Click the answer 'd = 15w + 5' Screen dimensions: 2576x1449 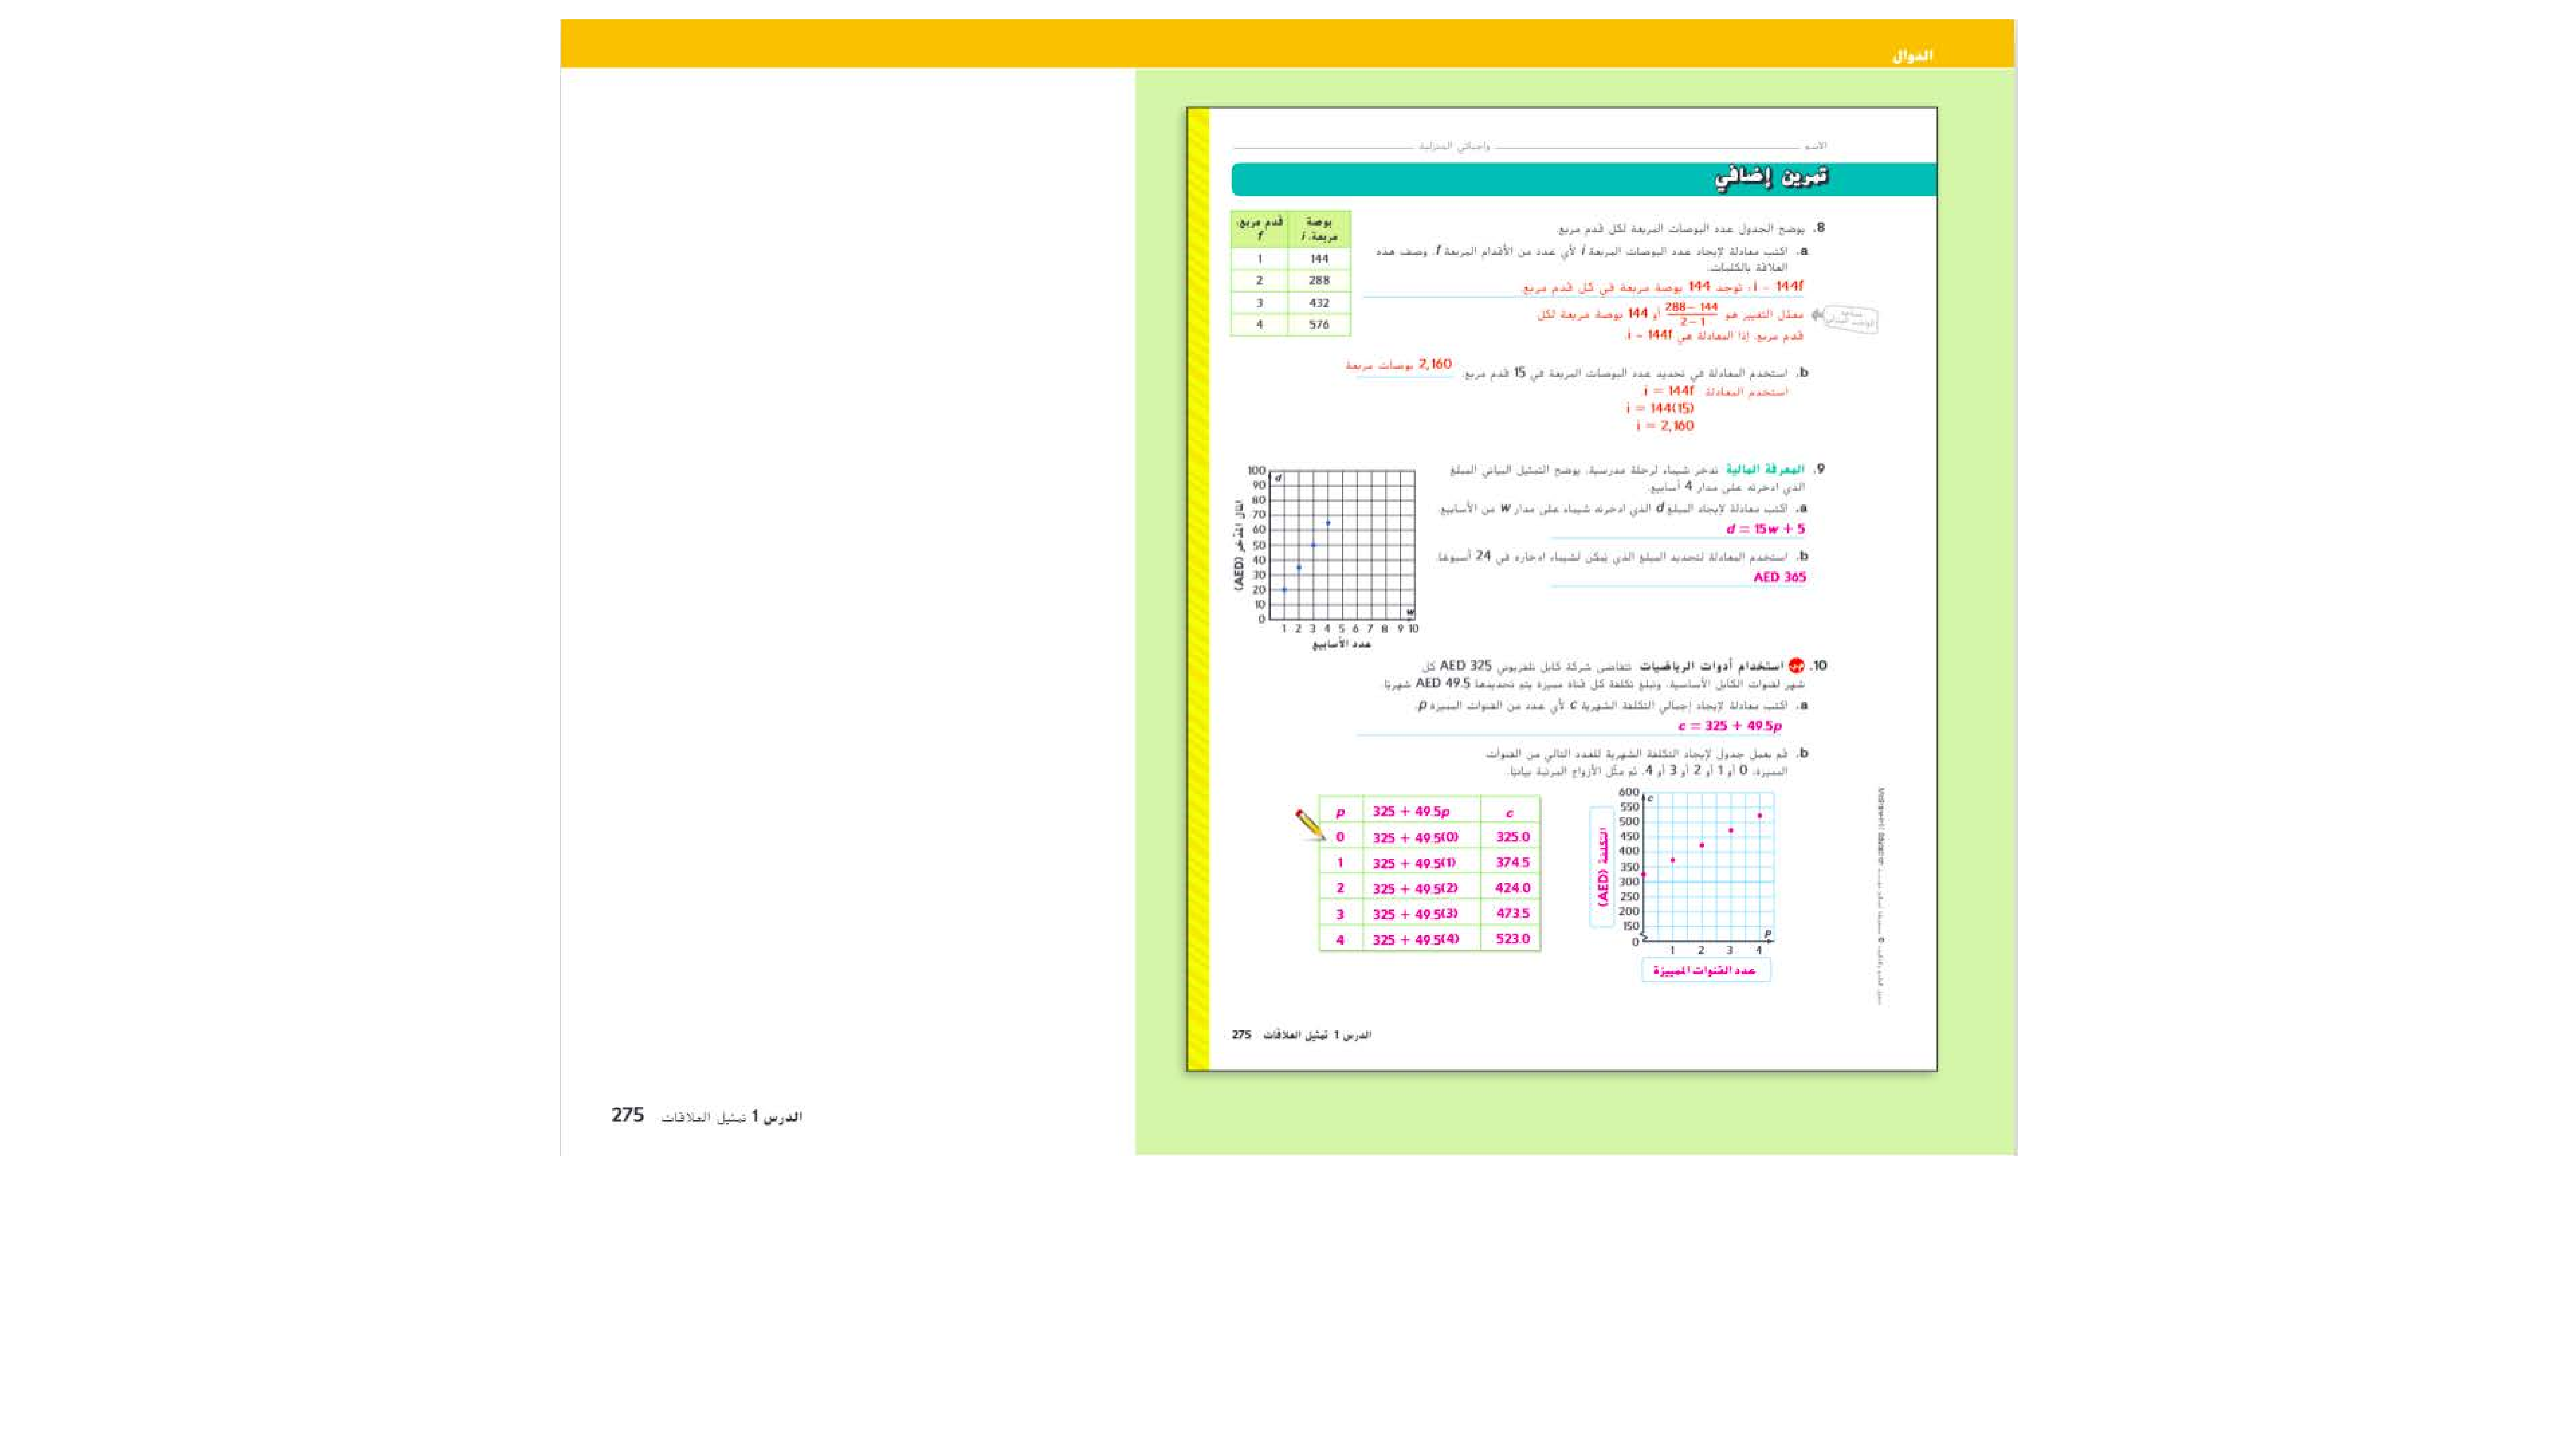pos(1765,529)
